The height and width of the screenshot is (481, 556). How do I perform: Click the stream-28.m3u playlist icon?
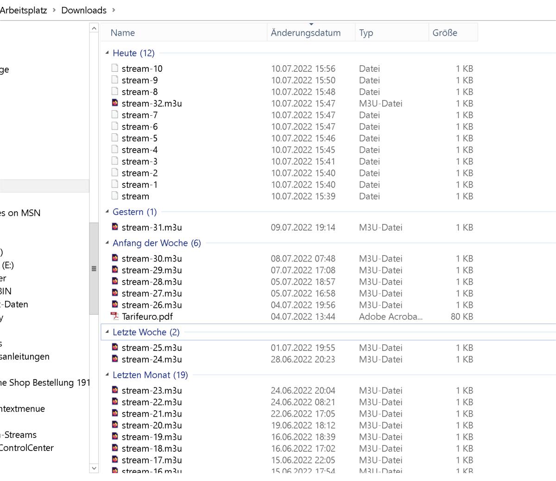tap(115, 281)
